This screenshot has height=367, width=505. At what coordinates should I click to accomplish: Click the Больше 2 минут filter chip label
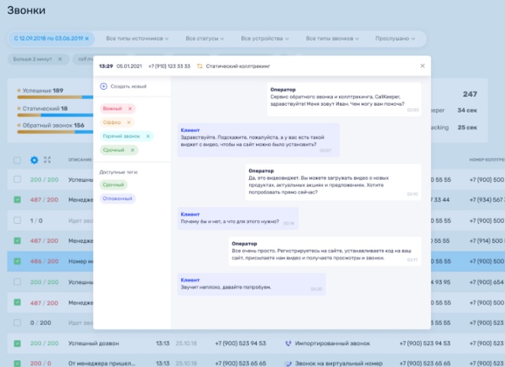point(33,59)
